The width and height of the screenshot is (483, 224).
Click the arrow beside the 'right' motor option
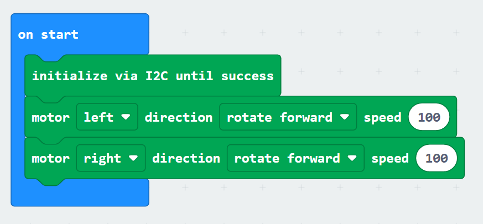[x=133, y=158]
